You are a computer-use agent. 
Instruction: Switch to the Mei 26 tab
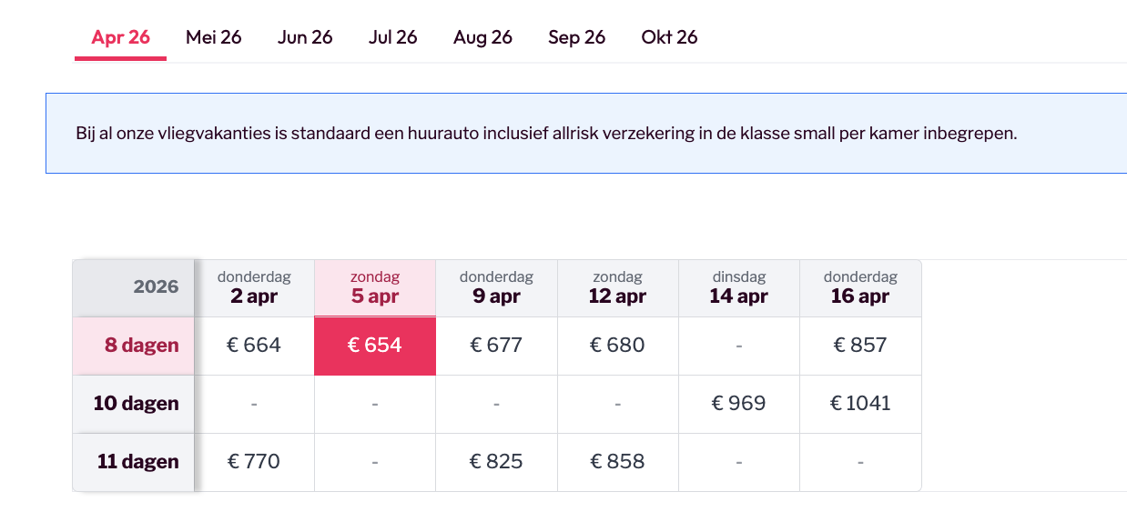tap(213, 37)
